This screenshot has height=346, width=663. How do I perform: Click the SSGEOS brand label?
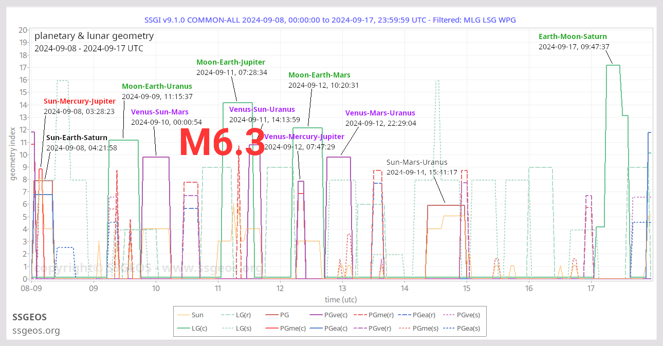(29, 317)
